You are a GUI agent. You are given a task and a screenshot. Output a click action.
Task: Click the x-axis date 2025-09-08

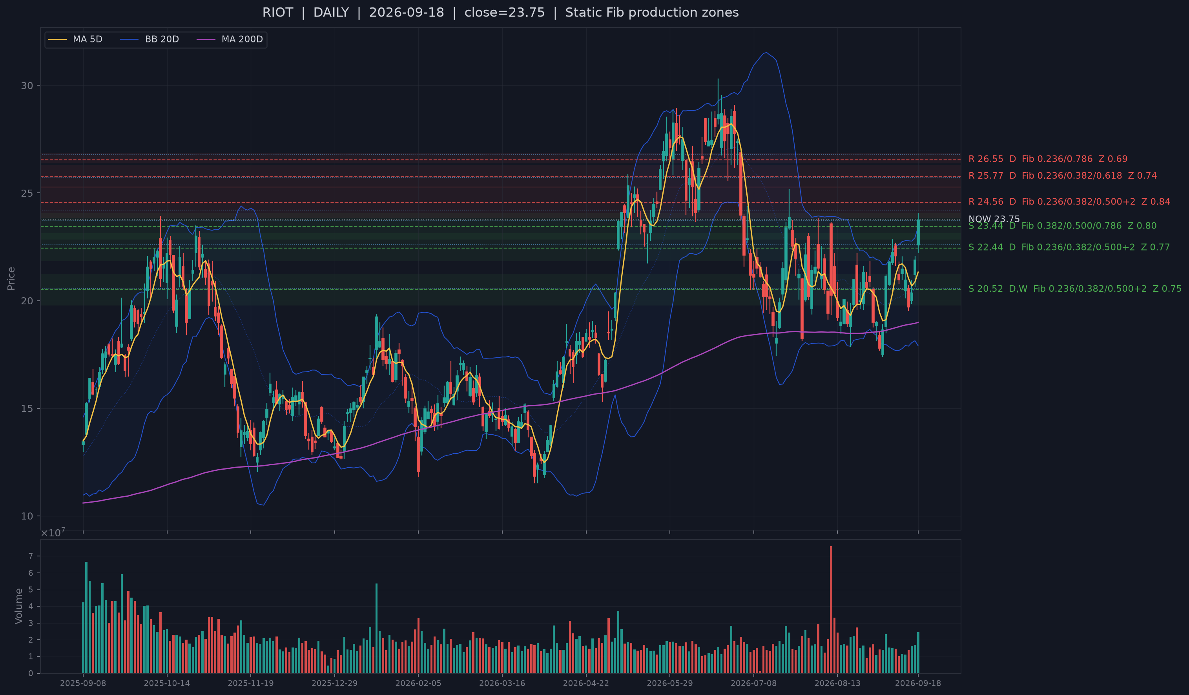(83, 683)
